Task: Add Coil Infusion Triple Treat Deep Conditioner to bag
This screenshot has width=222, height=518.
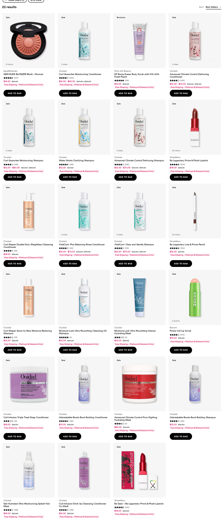Action: (x=14, y=436)
